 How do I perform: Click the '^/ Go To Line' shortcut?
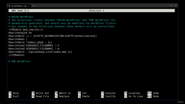(x=134, y=96)
